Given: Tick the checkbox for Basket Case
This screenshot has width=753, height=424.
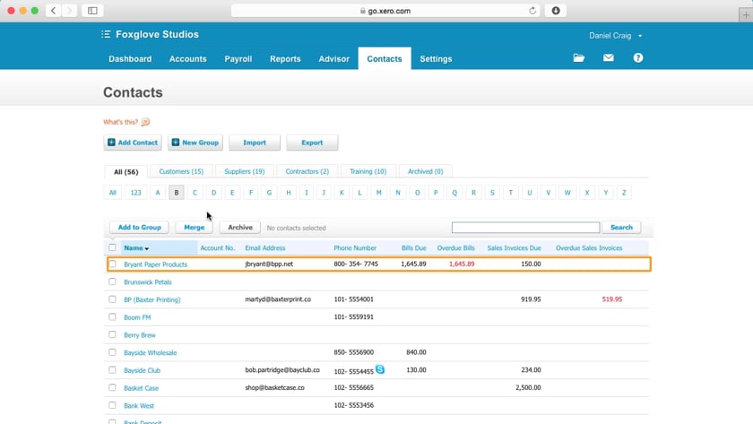Looking at the screenshot, I should click(112, 387).
